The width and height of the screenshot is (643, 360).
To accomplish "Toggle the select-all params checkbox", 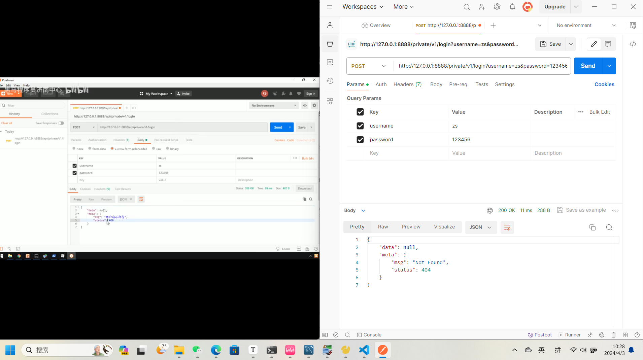I will click(360, 112).
